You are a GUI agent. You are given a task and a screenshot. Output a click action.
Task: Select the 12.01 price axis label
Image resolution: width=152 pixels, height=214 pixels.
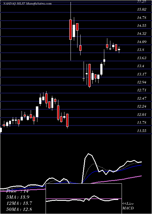point(142,115)
